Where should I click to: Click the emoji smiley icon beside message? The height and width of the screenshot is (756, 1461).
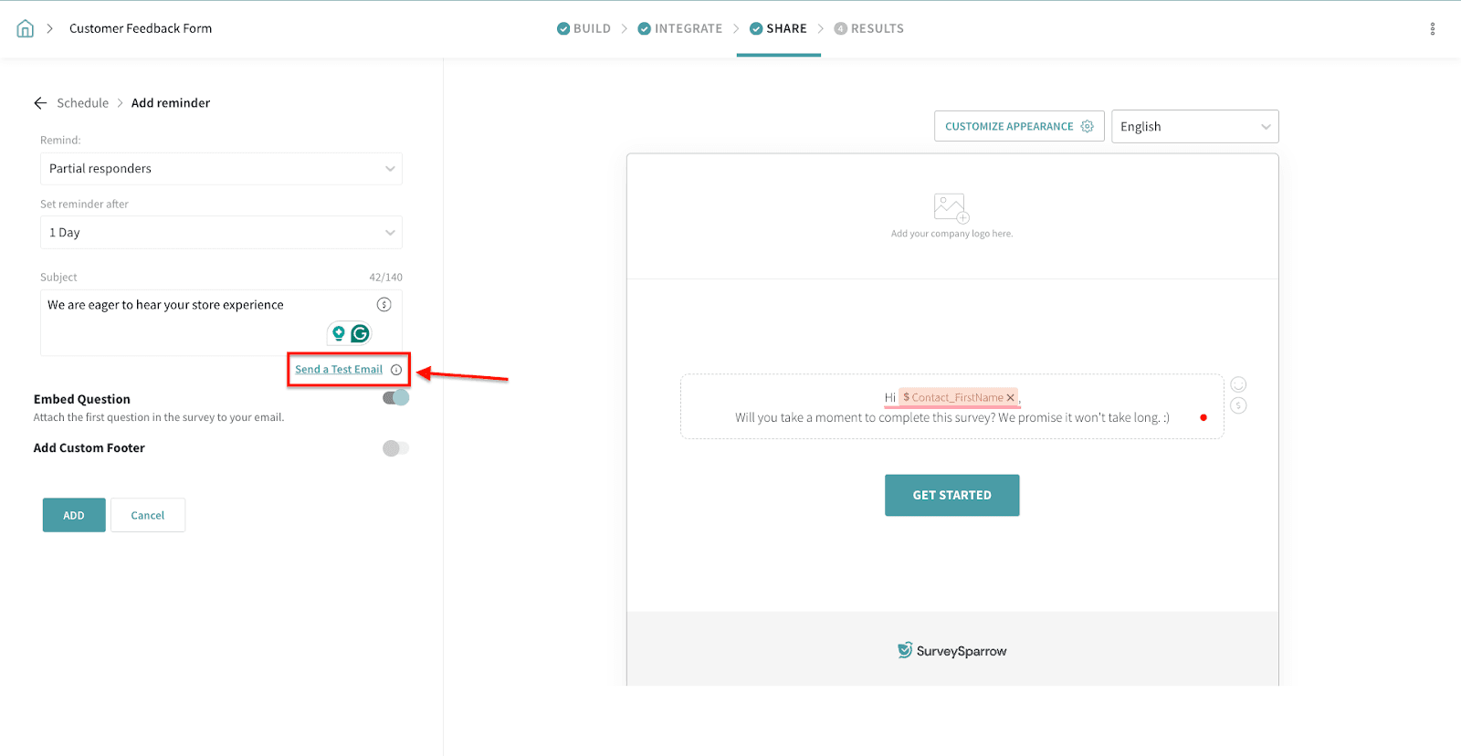1238,384
